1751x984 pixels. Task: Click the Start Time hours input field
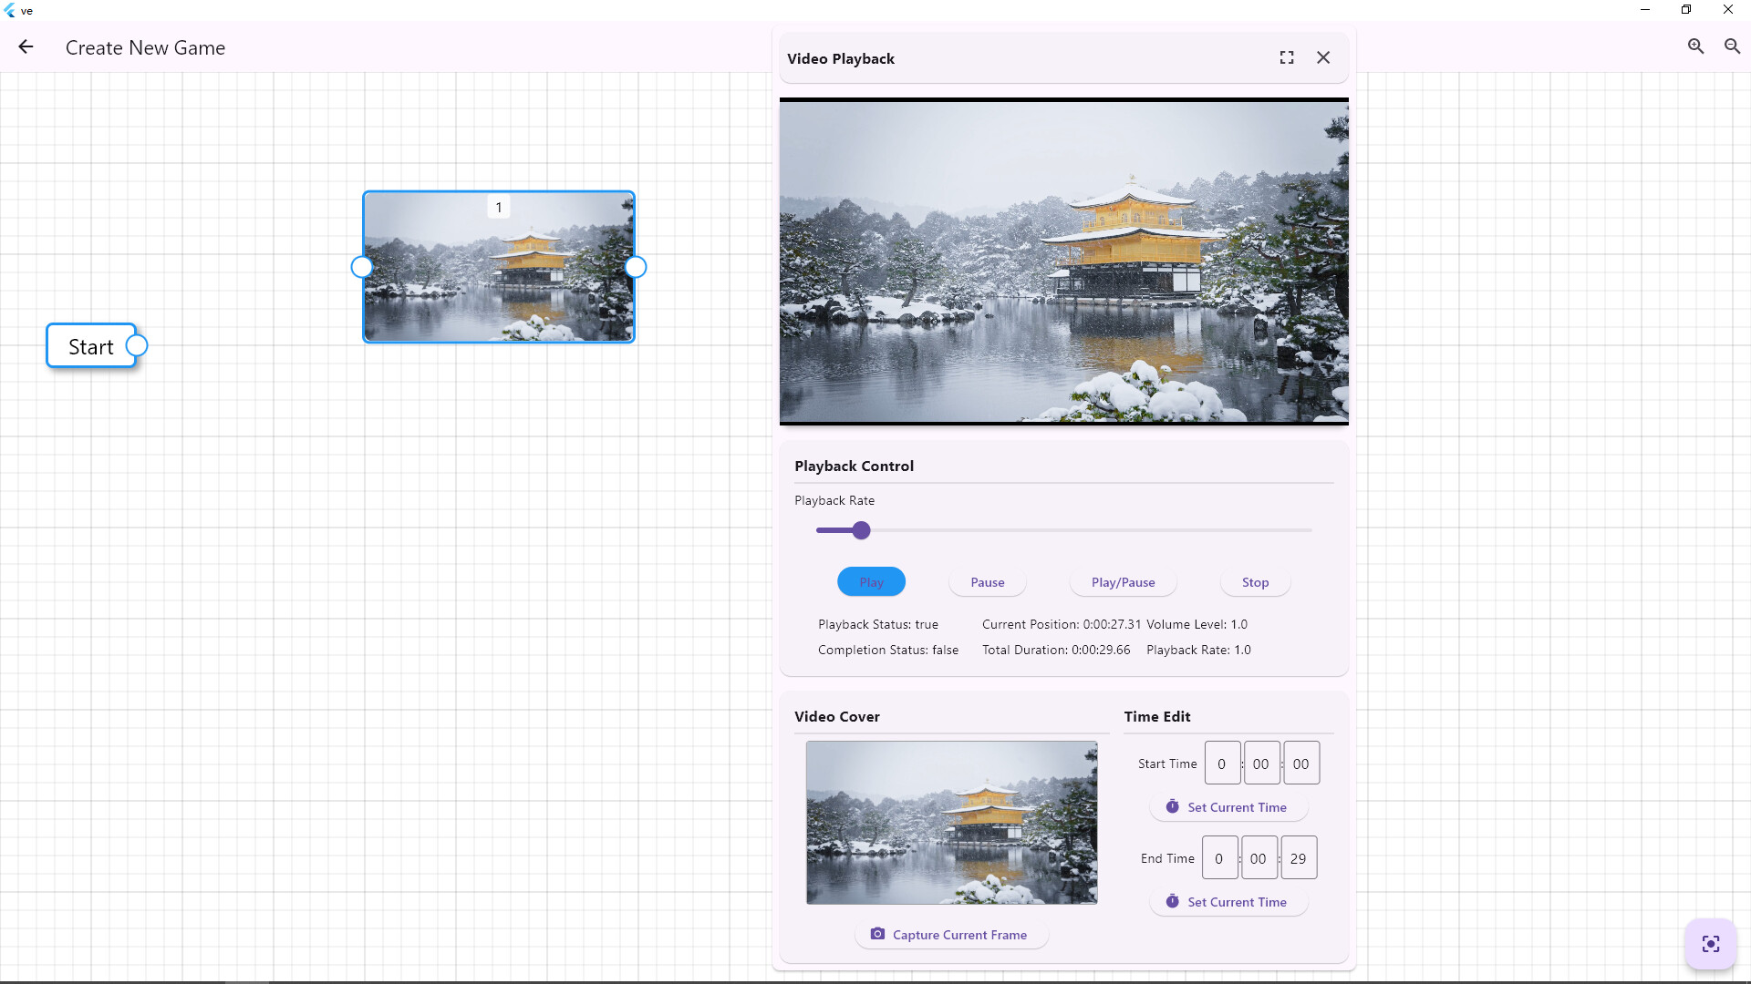1222,763
